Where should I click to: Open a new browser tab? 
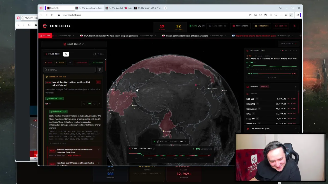[x=165, y=8]
